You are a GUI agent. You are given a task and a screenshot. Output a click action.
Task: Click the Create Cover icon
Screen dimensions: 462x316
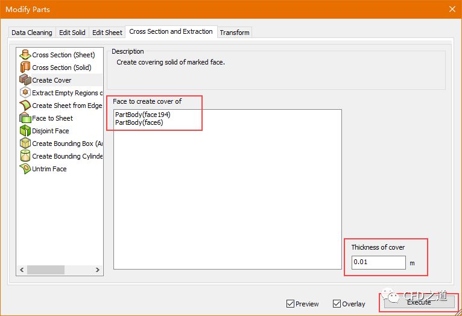25,80
